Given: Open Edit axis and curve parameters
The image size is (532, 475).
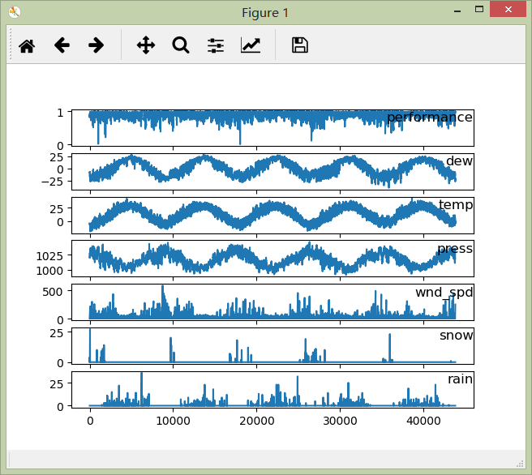Looking at the screenshot, I should click(x=251, y=45).
